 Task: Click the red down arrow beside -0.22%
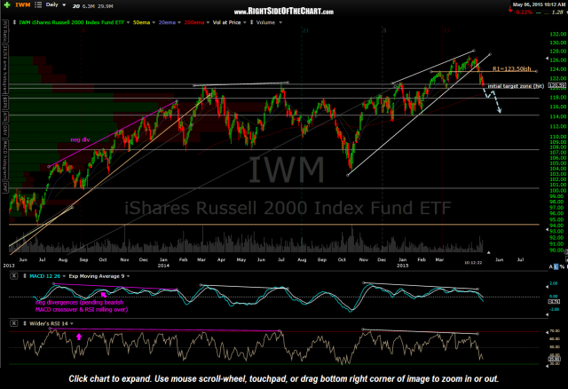click(x=511, y=11)
